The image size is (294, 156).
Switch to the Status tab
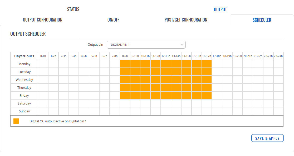[73, 9]
